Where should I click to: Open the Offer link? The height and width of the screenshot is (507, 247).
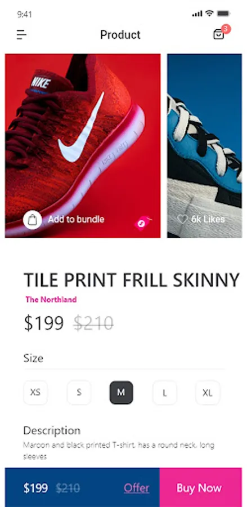136,488
